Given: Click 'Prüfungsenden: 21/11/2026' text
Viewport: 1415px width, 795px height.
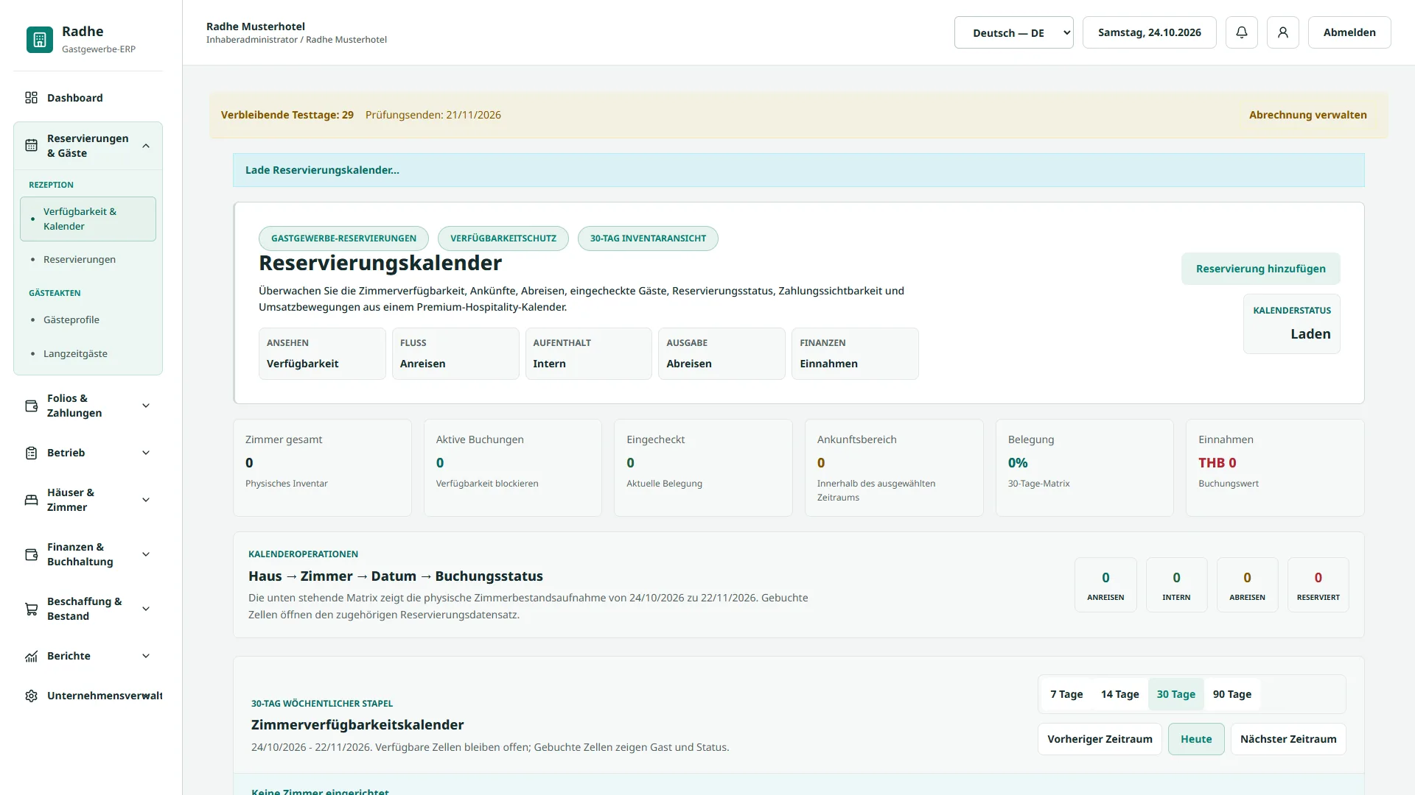Looking at the screenshot, I should click(x=433, y=115).
